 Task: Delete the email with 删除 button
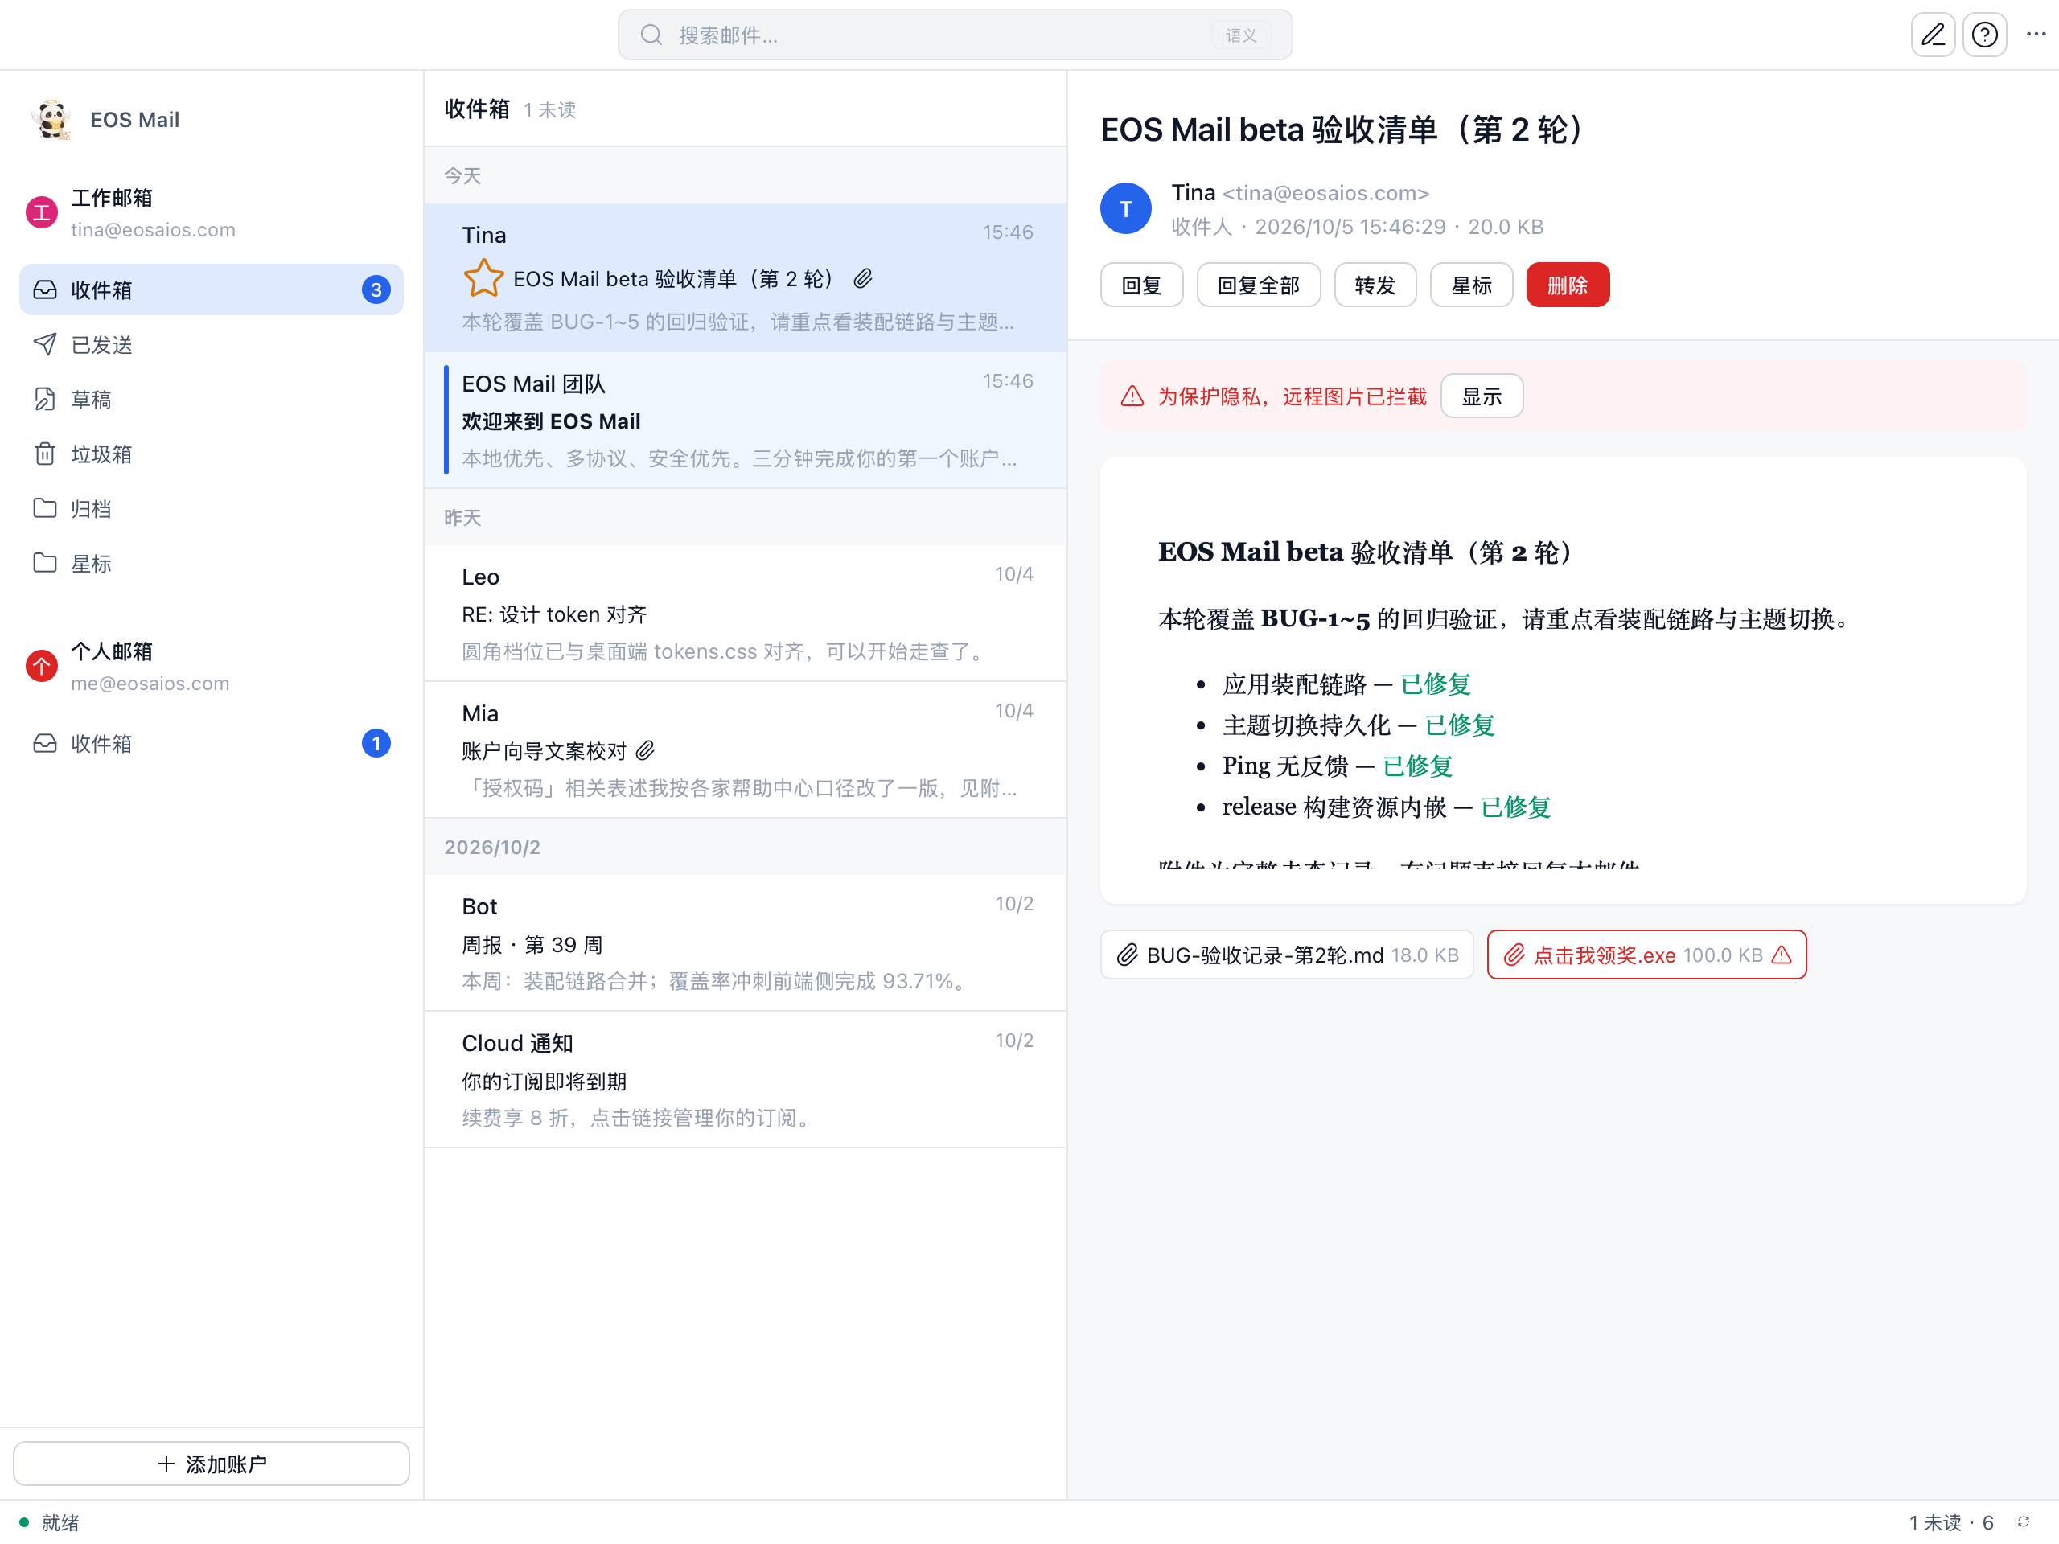[x=1567, y=285]
